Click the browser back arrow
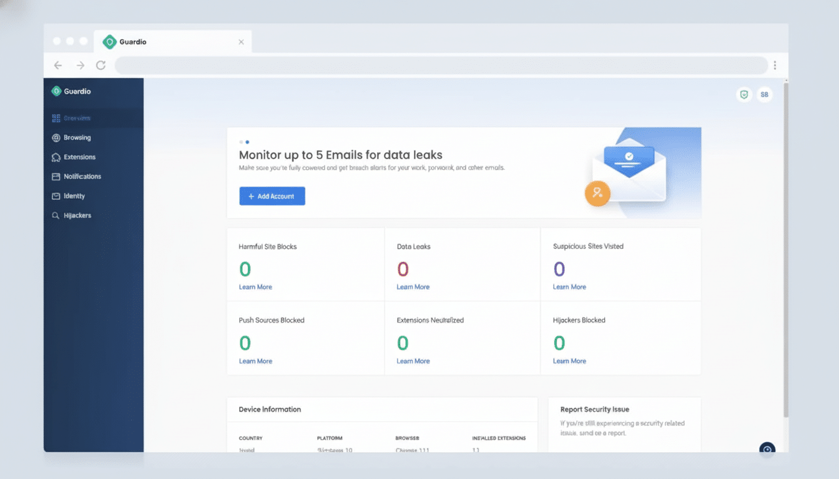 click(57, 65)
